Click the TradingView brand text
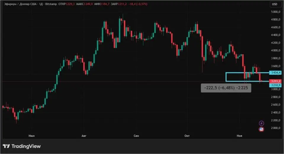Image resolution: width=284 pixels, height=154 pixels. point(26,146)
